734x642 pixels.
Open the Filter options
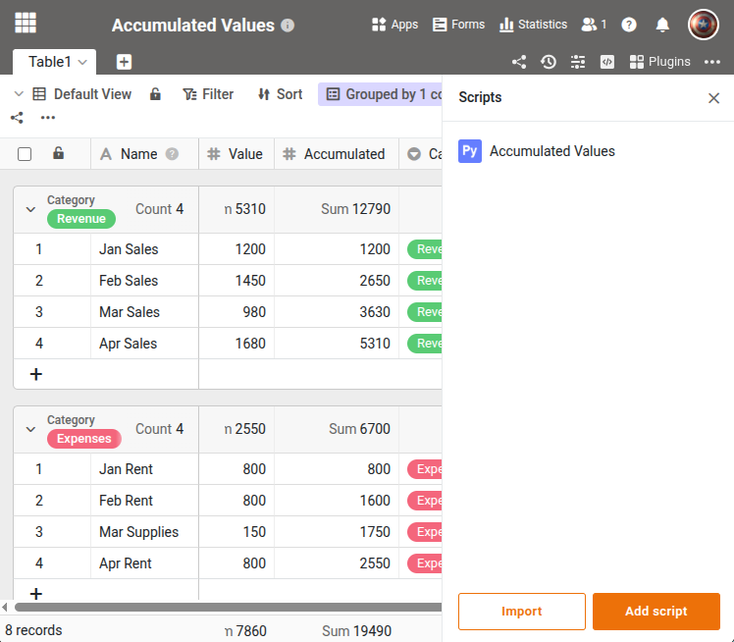coord(208,94)
